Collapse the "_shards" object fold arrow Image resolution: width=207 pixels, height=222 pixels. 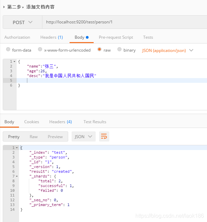17,176
